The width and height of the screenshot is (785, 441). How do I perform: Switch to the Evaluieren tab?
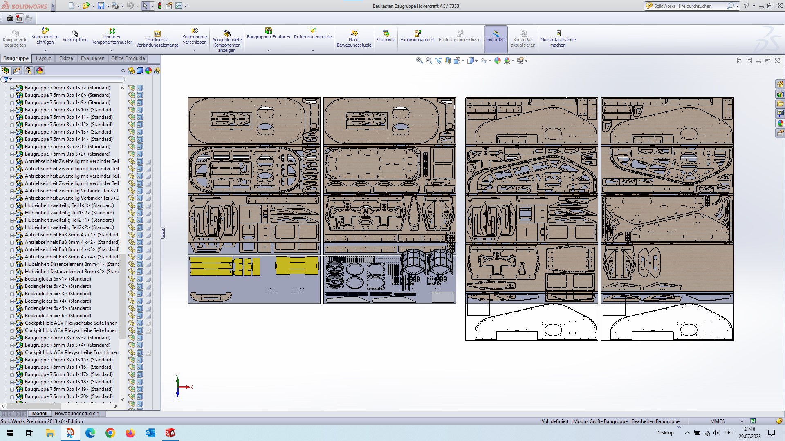(x=92, y=58)
